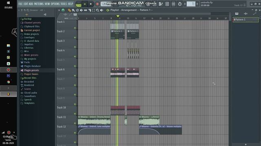
Task: Open File Explorer from the Windows taskbar
Action: pyautogui.click(x=8, y=45)
